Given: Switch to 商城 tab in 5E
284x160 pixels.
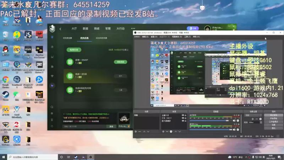Looking at the screenshot, I should pos(97,29).
